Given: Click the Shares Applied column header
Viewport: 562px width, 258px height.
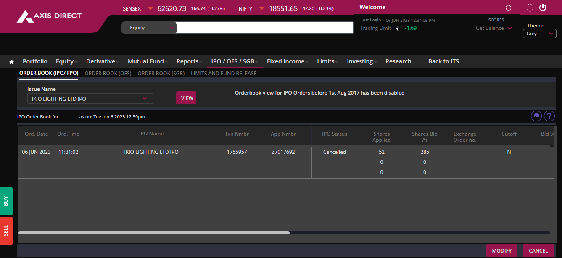Looking at the screenshot, I should tap(382, 137).
